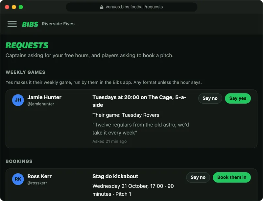Click Book them in for Ross Kerr
Image resolution: width=263 pixels, height=201 pixels.
232,177
